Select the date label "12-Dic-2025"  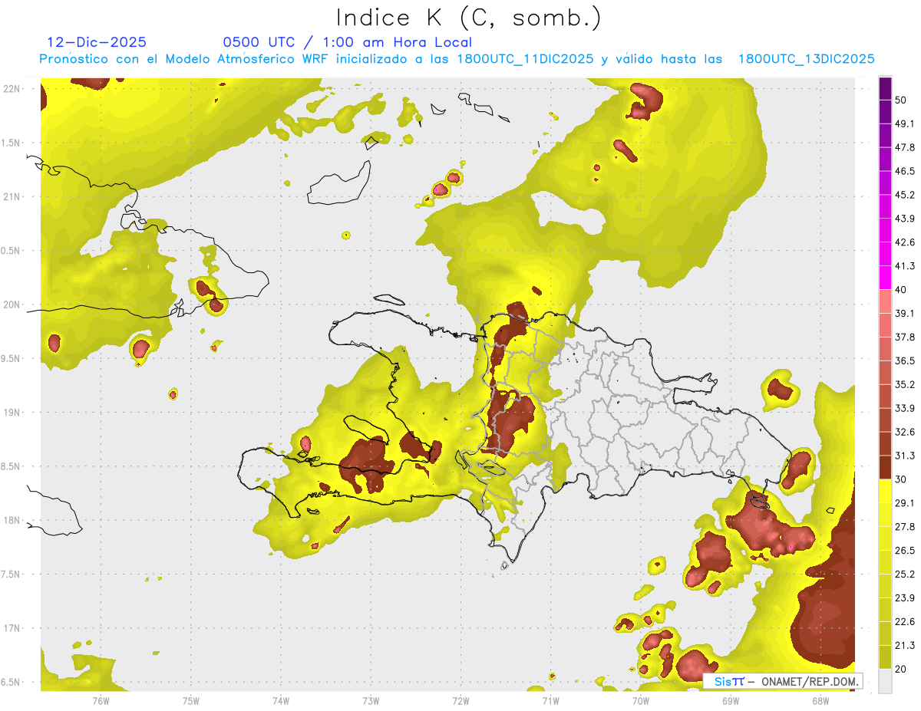point(97,42)
